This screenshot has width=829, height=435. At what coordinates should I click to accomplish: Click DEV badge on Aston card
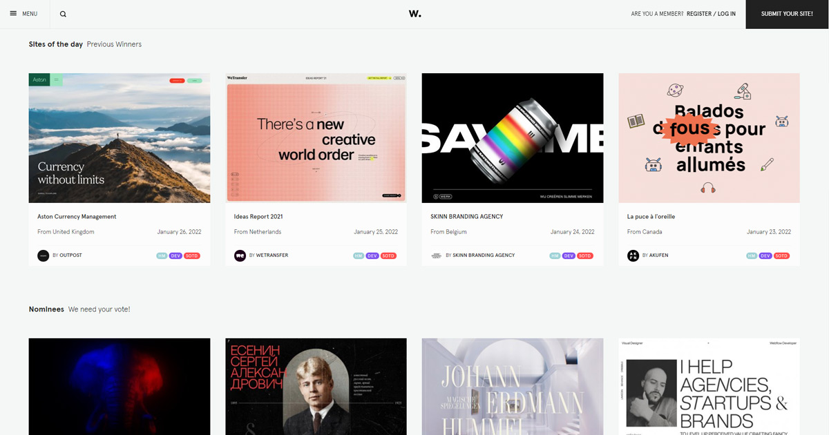click(x=175, y=255)
